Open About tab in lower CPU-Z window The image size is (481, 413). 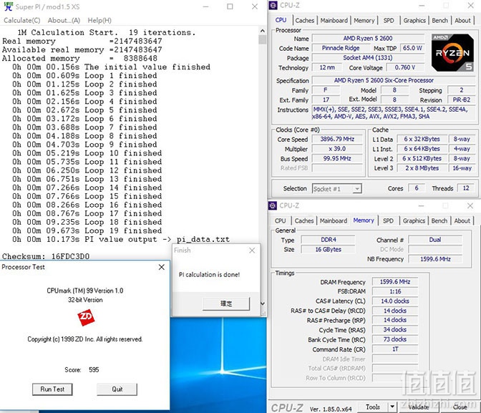462,221
